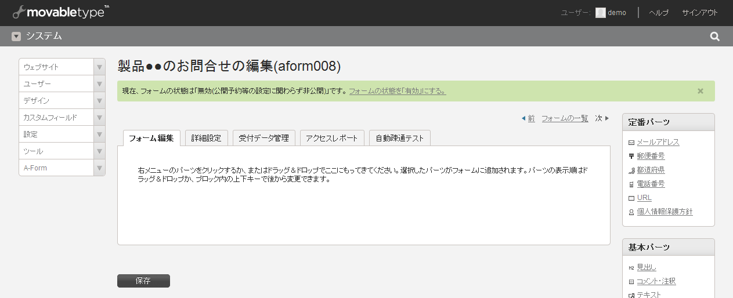Open the 設定 sidebar menu
The width and height of the screenshot is (733, 298).
pyautogui.click(x=56, y=135)
